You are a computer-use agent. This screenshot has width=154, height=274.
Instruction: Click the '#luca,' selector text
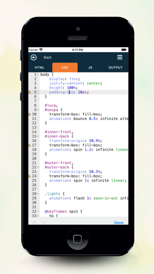coord(51,106)
